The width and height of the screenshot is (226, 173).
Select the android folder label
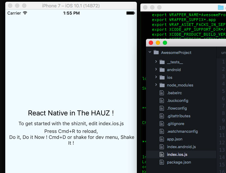tap(174, 70)
